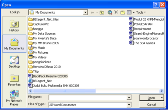Click the Open button

[150, 98]
